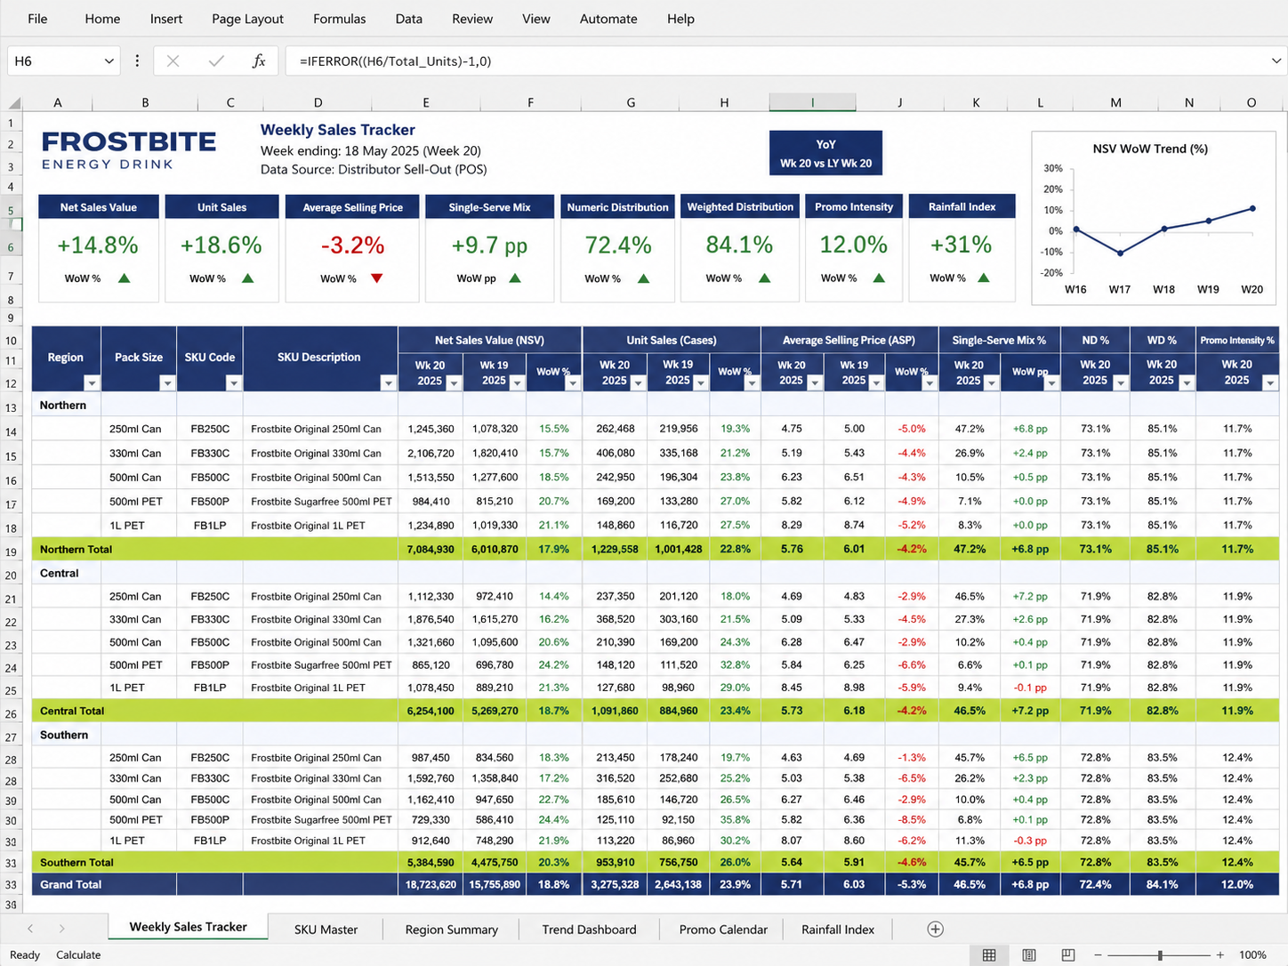Open the Pack Size filter dropdown
The width and height of the screenshot is (1288, 966).
pyautogui.click(x=167, y=383)
